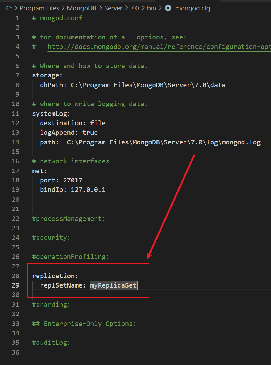Open the MongoDB breadcrumb folder
Image resolution: width=271 pixels, height=365 pixels.
(x=82, y=8)
